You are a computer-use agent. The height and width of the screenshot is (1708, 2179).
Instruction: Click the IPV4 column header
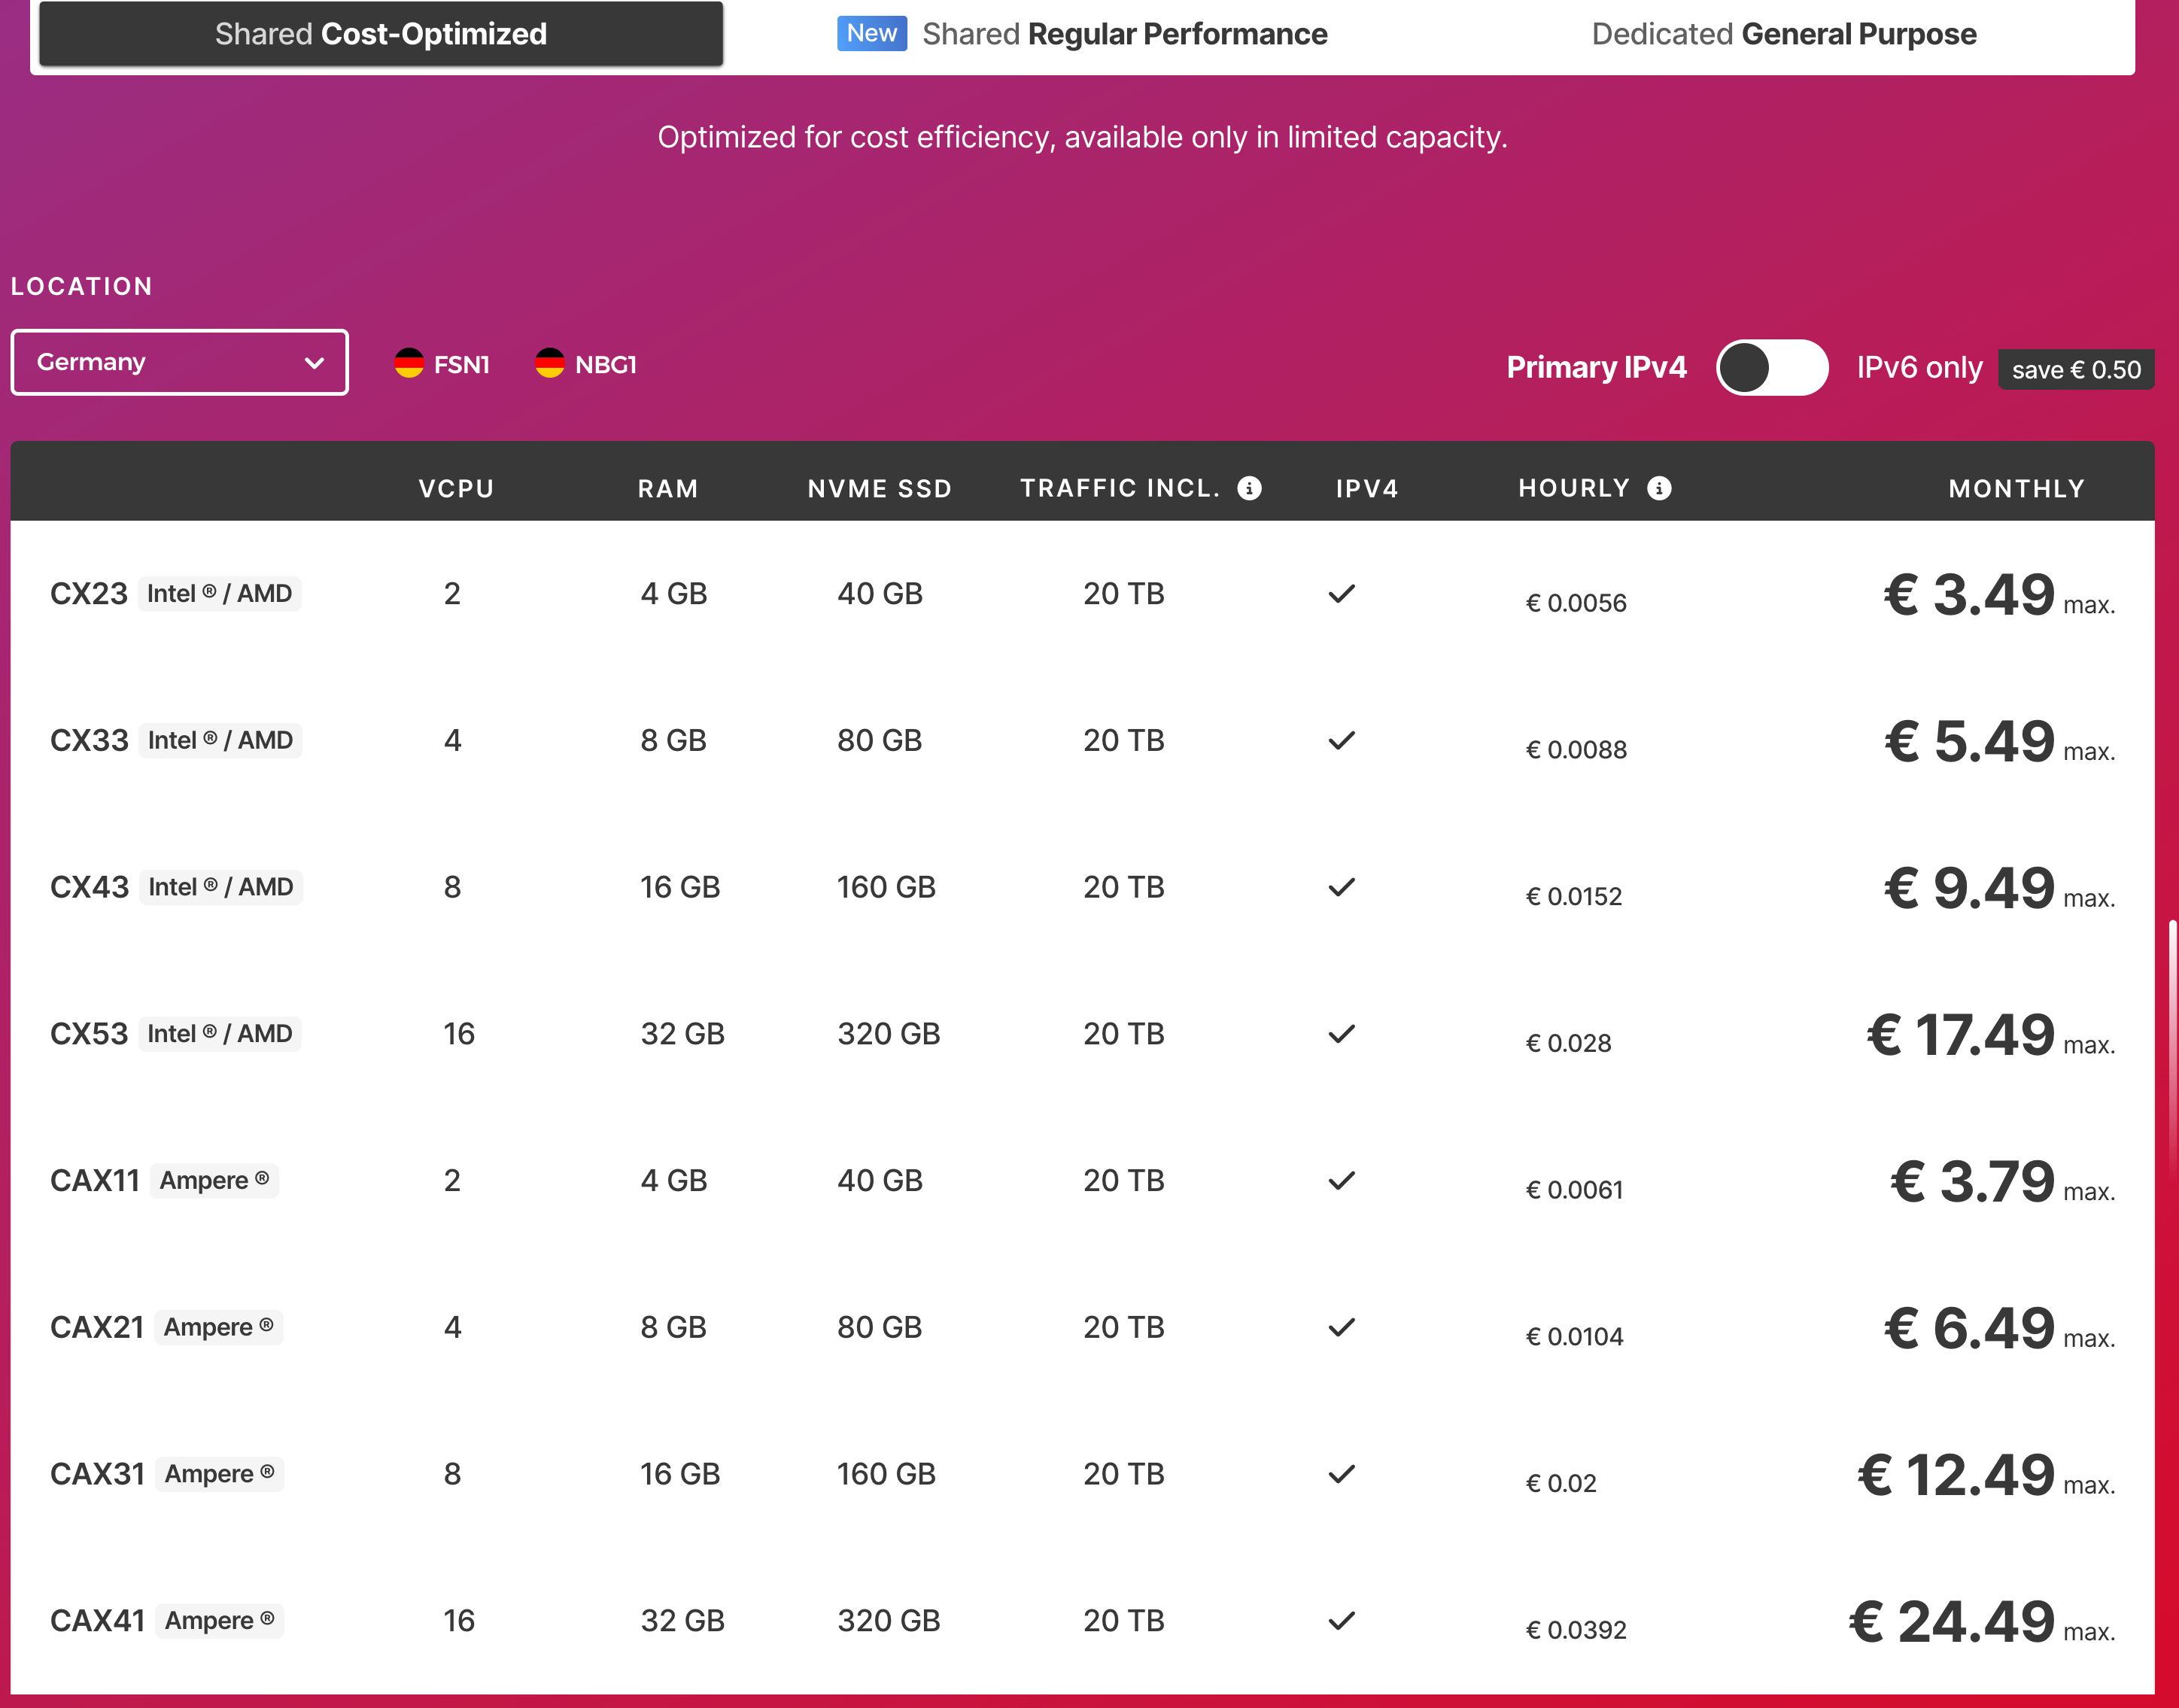1367,489
